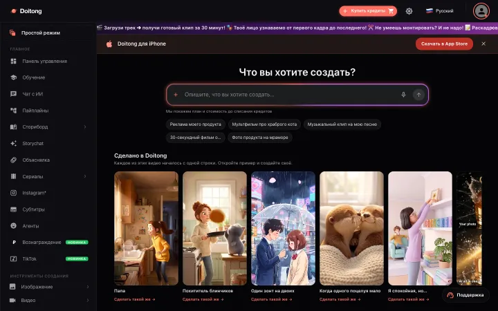Viewport: 498px width, 311px height.
Task: Click the НОВИНКА badge next to Вознаграждение
Action: click(77, 243)
